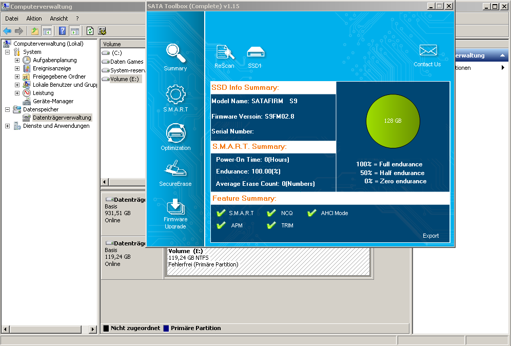Expand Dienste und Anwendungen node
Viewport: 511px width, 346px height.
pos(8,126)
